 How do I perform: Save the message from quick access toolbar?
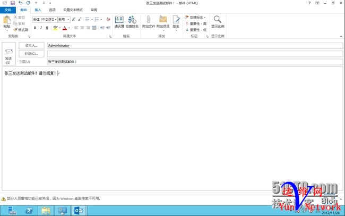(x=13, y=3)
